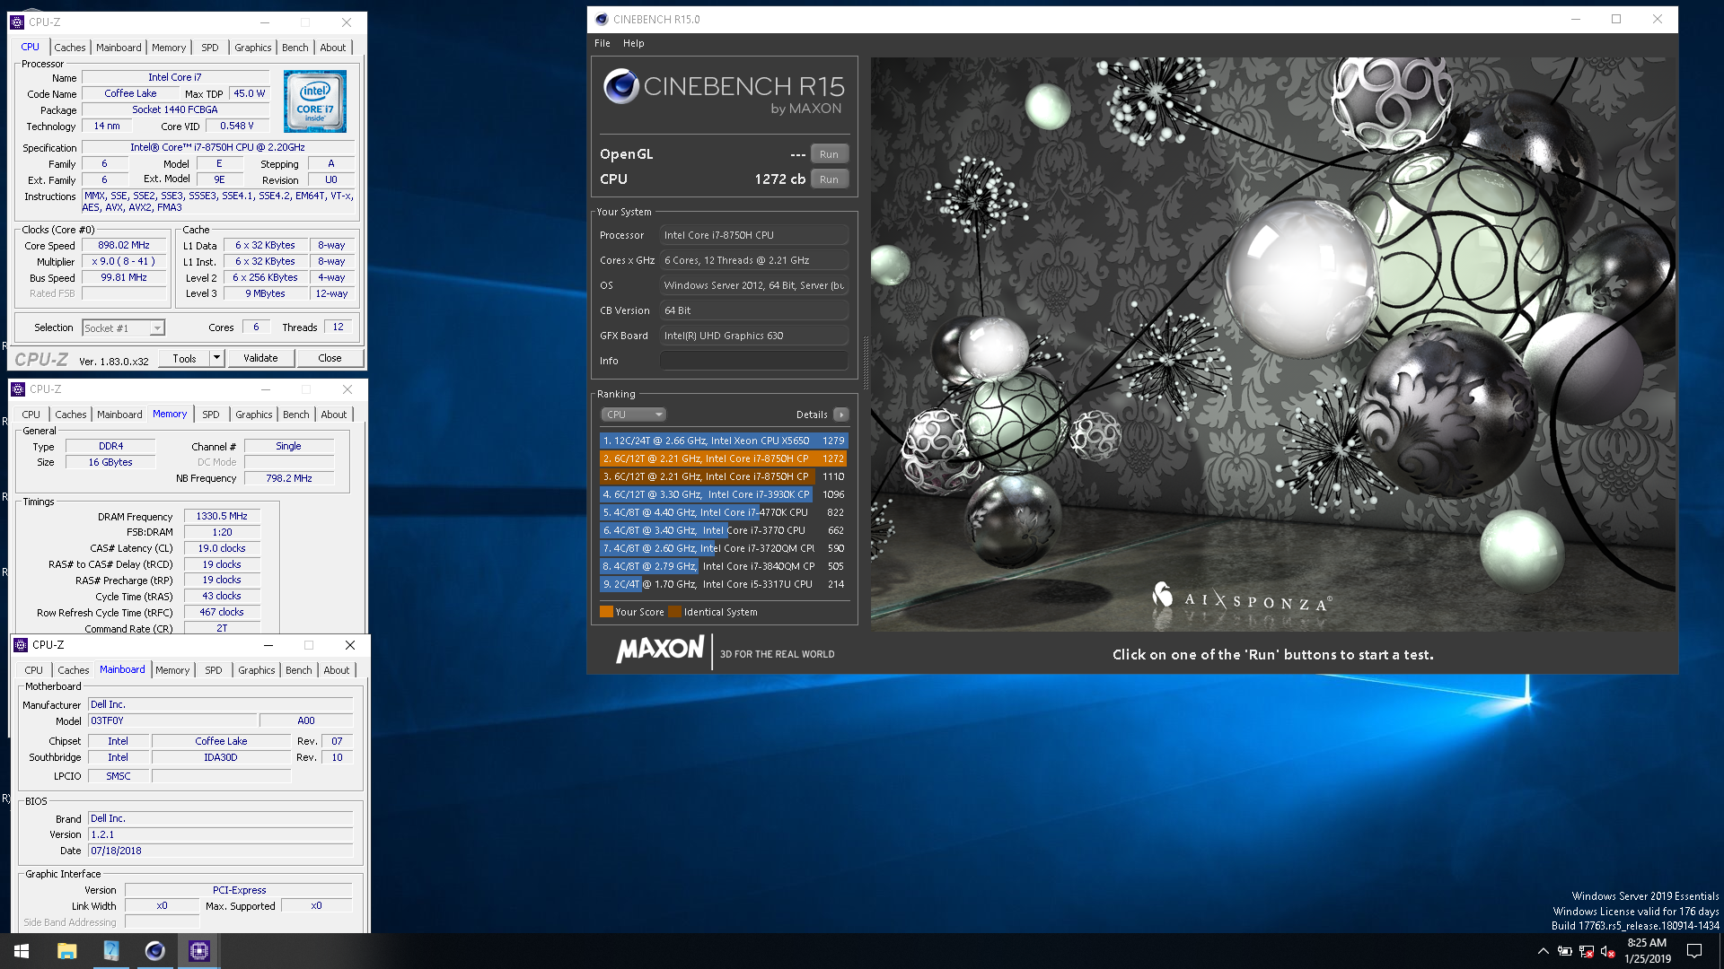Click the Info input field in Cinebench
This screenshot has width=1724, height=969.
754,361
